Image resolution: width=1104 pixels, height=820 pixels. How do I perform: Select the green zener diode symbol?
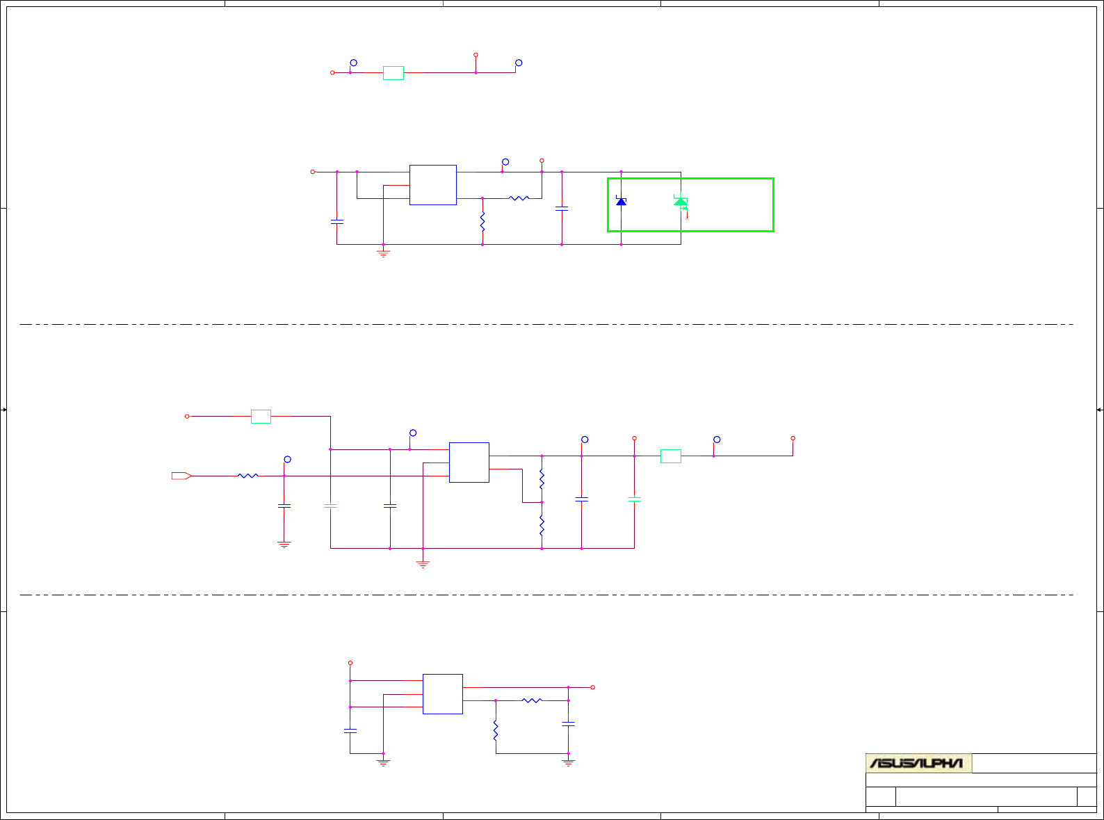point(681,202)
